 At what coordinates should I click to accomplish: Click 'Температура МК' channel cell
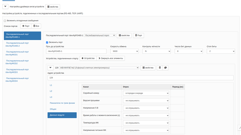[101, 123]
